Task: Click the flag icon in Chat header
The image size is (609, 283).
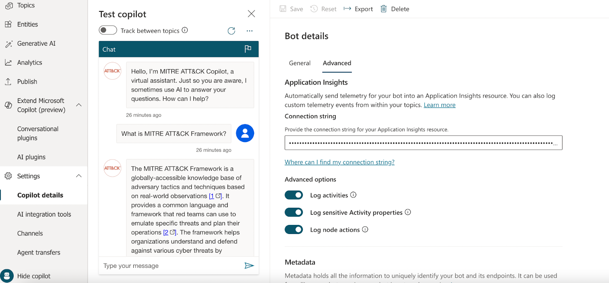Action: pyautogui.click(x=248, y=49)
